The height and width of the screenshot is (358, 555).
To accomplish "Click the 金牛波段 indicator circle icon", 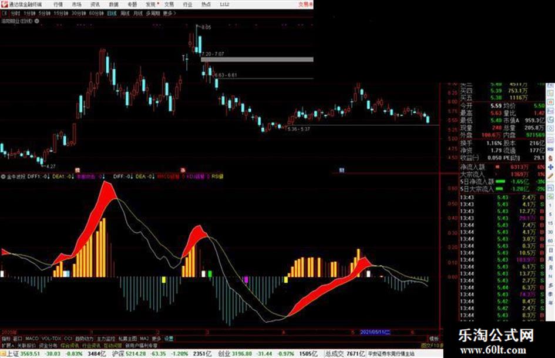I will [x=3, y=176].
